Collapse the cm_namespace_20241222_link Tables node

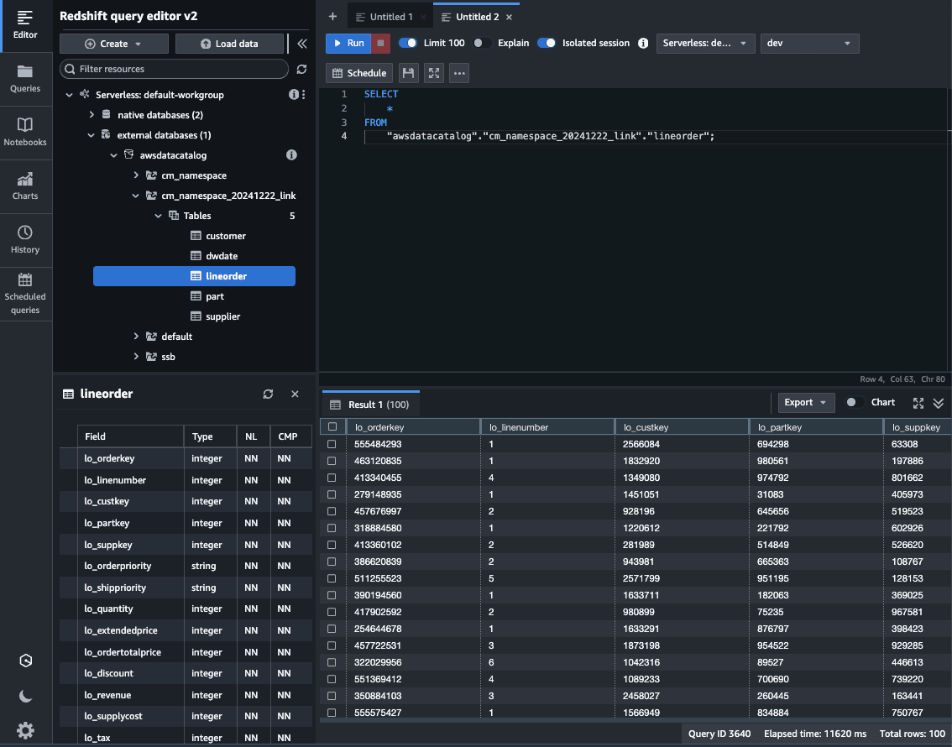tap(158, 215)
